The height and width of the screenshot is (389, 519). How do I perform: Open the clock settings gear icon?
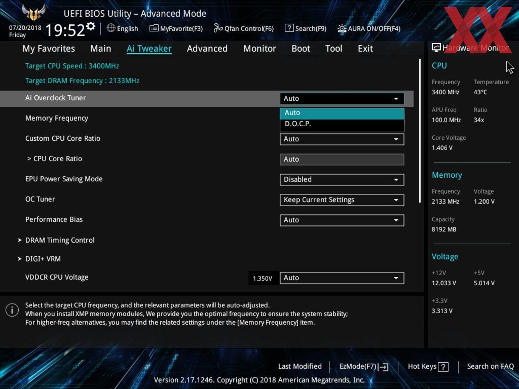(91, 26)
